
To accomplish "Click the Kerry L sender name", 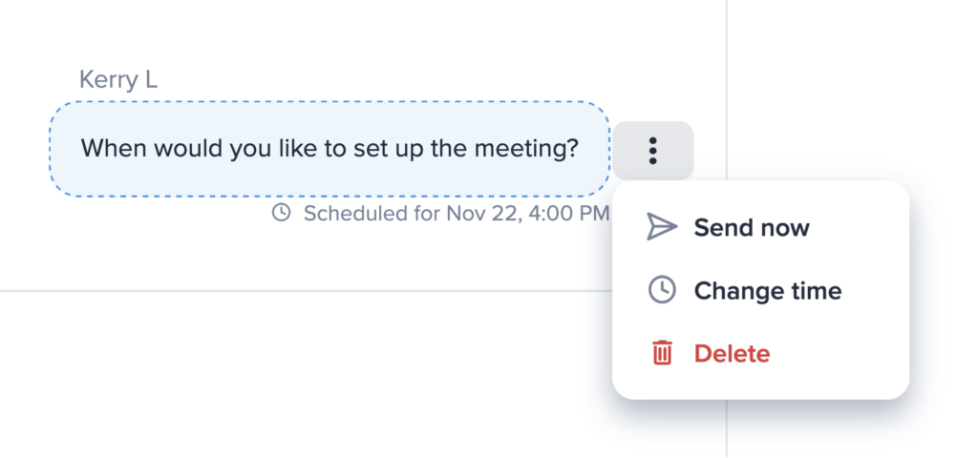I will pos(118,80).
